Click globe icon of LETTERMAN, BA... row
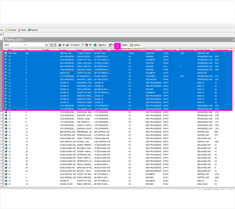Screen dimensions: 235x209 tap(6, 155)
